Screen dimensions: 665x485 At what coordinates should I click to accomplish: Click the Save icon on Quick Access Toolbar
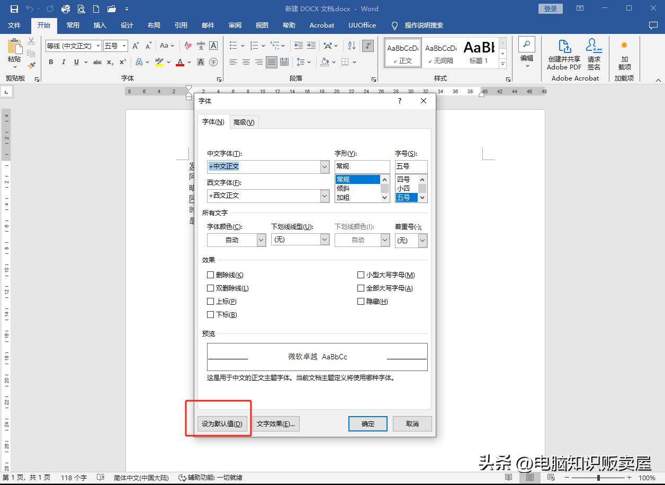[x=13, y=8]
